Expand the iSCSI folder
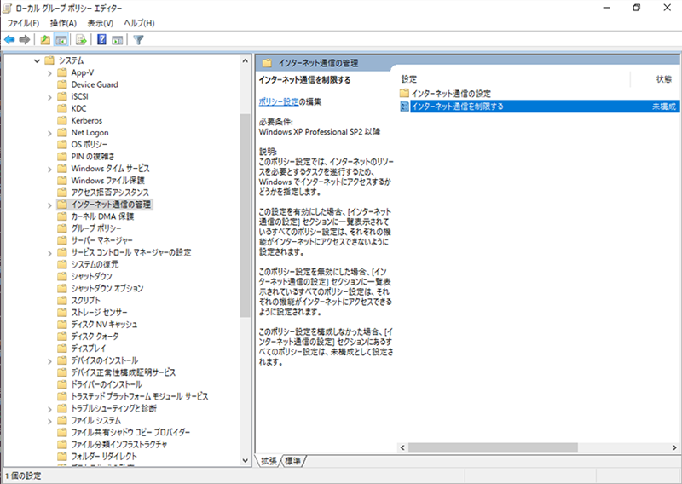 (x=50, y=97)
